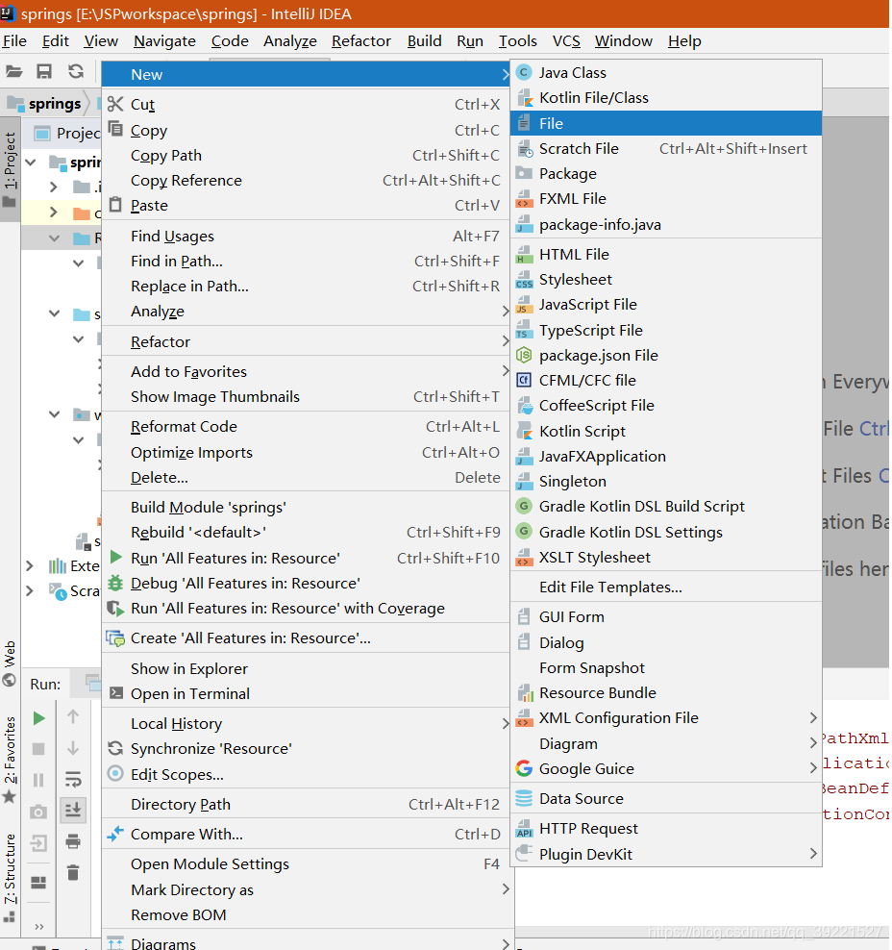Viewport: 892px width, 950px height.
Task: Click the Save All toolbar icon
Action: 44,71
